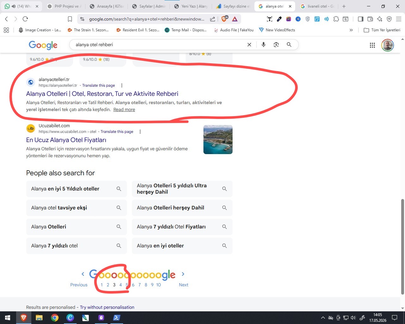405x324 pixels.
Task: Open a new browser tab
Action: pyautogui.click(x=344, y=6)
